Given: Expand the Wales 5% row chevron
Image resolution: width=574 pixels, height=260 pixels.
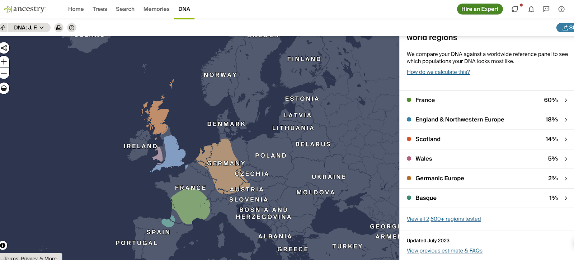Looking at the screenshot, I should [x=566, y=159].
